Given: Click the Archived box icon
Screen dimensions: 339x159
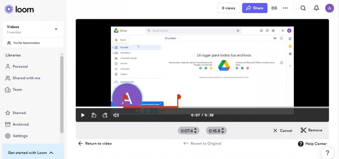Looking at the screenshot, I should 8,124.
